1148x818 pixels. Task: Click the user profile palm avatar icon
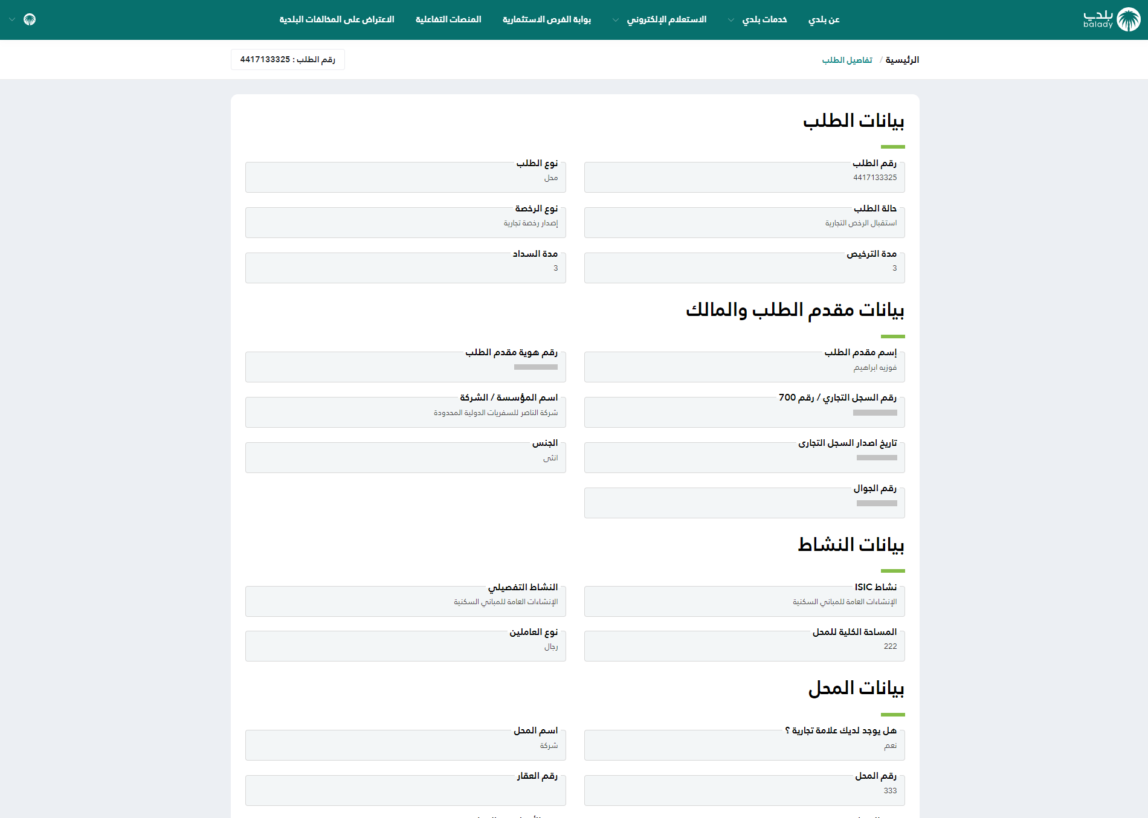coord(30,19)
